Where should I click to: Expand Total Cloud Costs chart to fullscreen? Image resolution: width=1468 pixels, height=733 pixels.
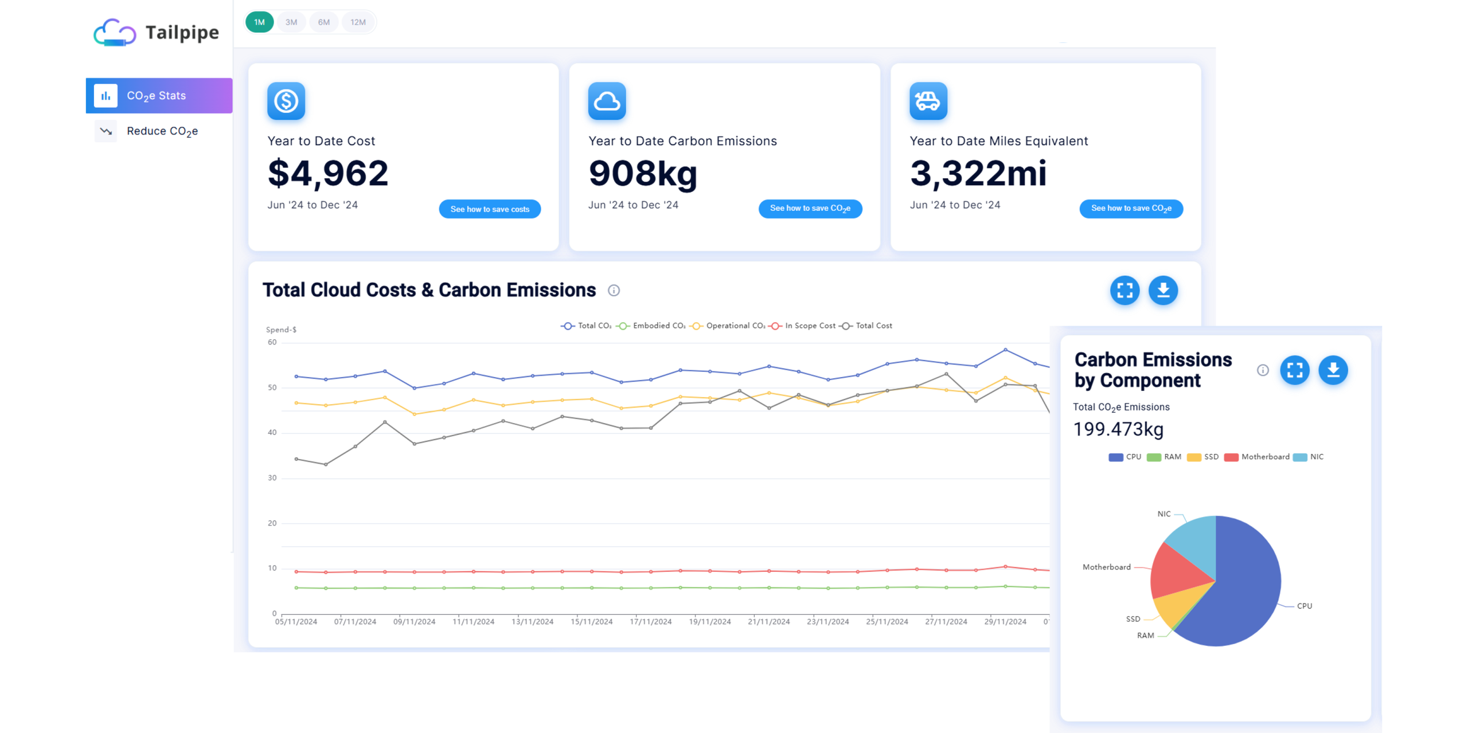pyautogui.click(x=1125, y=291)
